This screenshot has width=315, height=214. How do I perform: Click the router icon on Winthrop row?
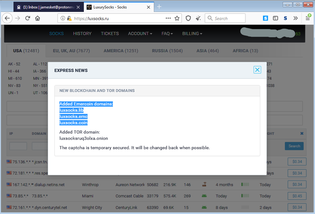click(204, 184)
